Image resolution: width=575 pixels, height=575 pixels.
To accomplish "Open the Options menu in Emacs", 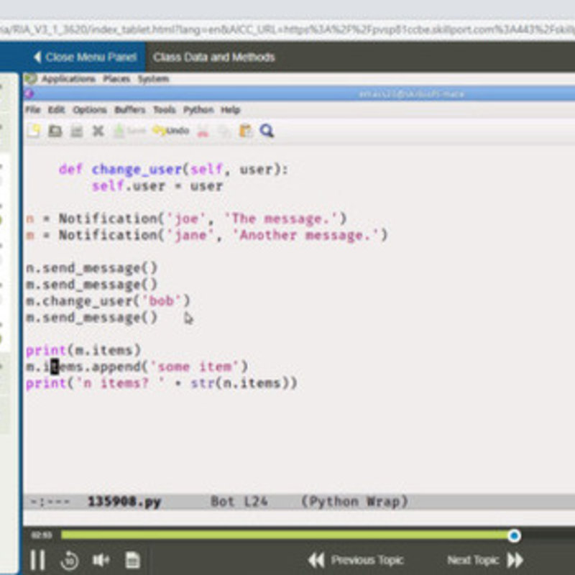I will [89, 110].
